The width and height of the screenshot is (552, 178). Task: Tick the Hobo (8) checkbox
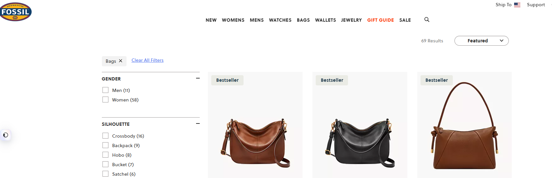pyautogui.click(x=105, y=155)
